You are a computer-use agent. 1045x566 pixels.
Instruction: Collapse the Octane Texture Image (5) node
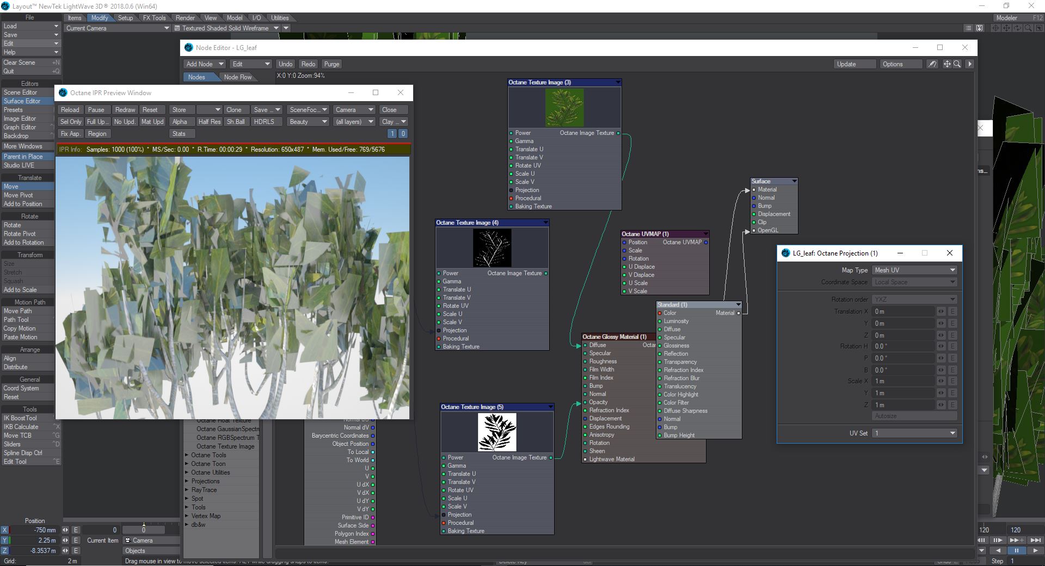(x=550, y=407)
